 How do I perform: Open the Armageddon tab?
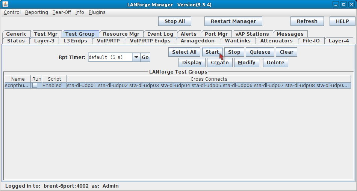click(198, 41)
